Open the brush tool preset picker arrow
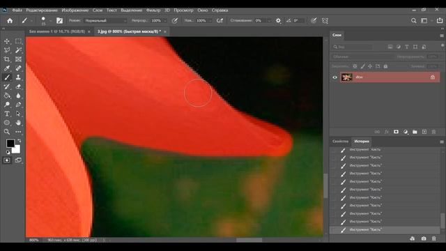Screen dimensions: 446x251 31,21
